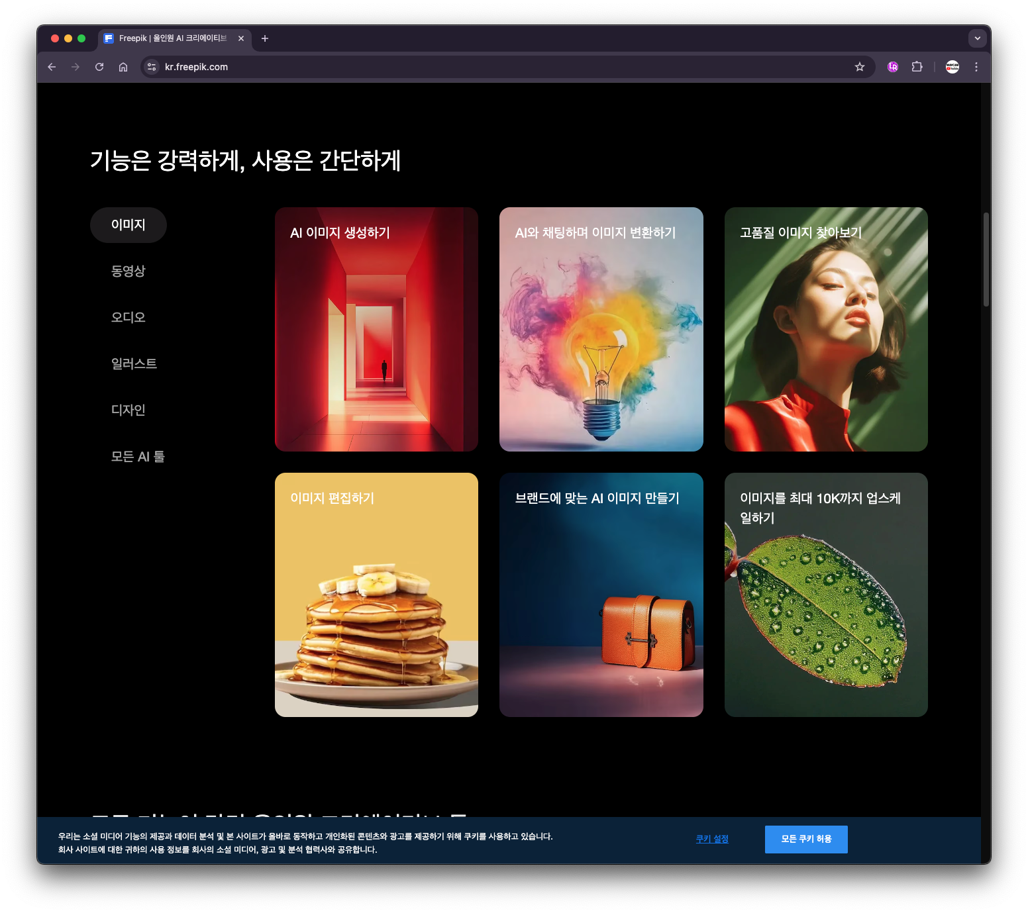Expand the tab search dropdown chevron
The width and height of the screenshot is (1028, 913).
pos(977,38)
